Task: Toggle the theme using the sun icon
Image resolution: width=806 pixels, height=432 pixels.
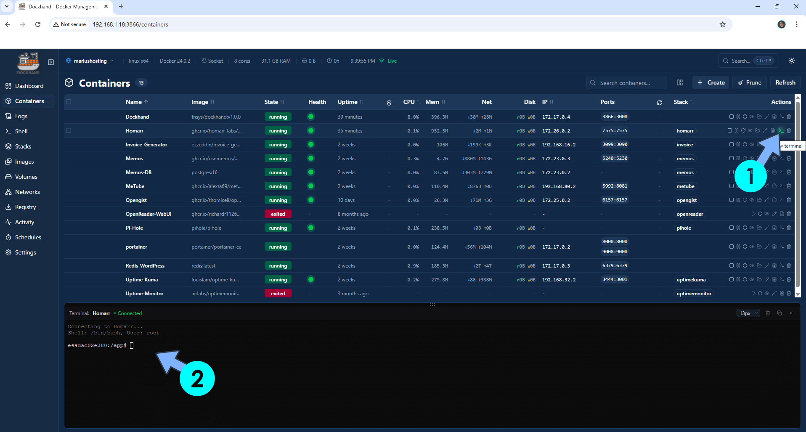Action: pyautogui.click(x=791, y=61)
